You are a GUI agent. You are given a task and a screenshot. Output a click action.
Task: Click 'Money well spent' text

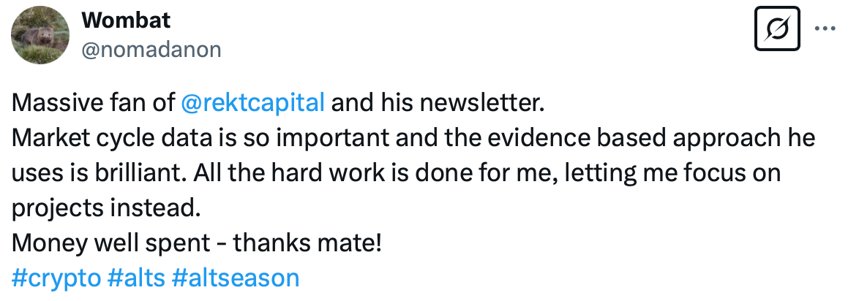[110, 243]
